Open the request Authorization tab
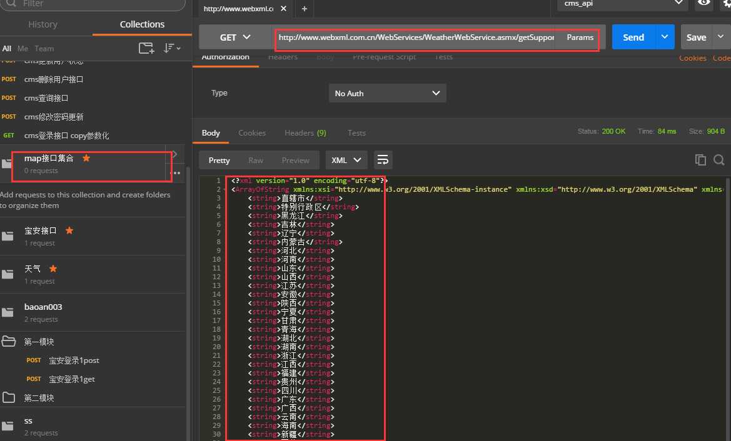Viewport: 731px width, 441px height. [226, 57]
